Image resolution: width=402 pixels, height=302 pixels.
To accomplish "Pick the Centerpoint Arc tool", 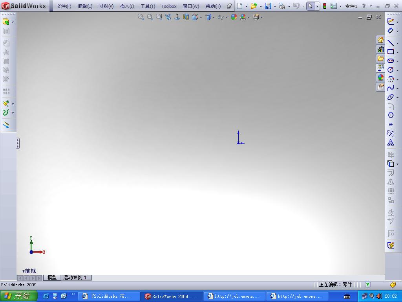I will pyautogui.click(x=391, y=79).
